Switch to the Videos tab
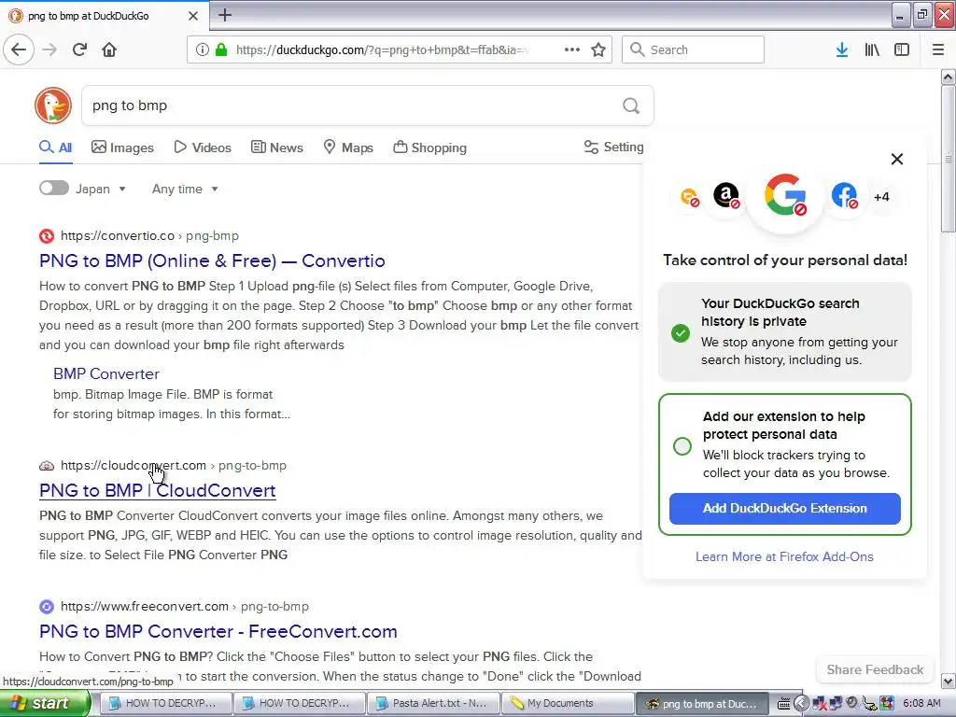 click(203, 147)
